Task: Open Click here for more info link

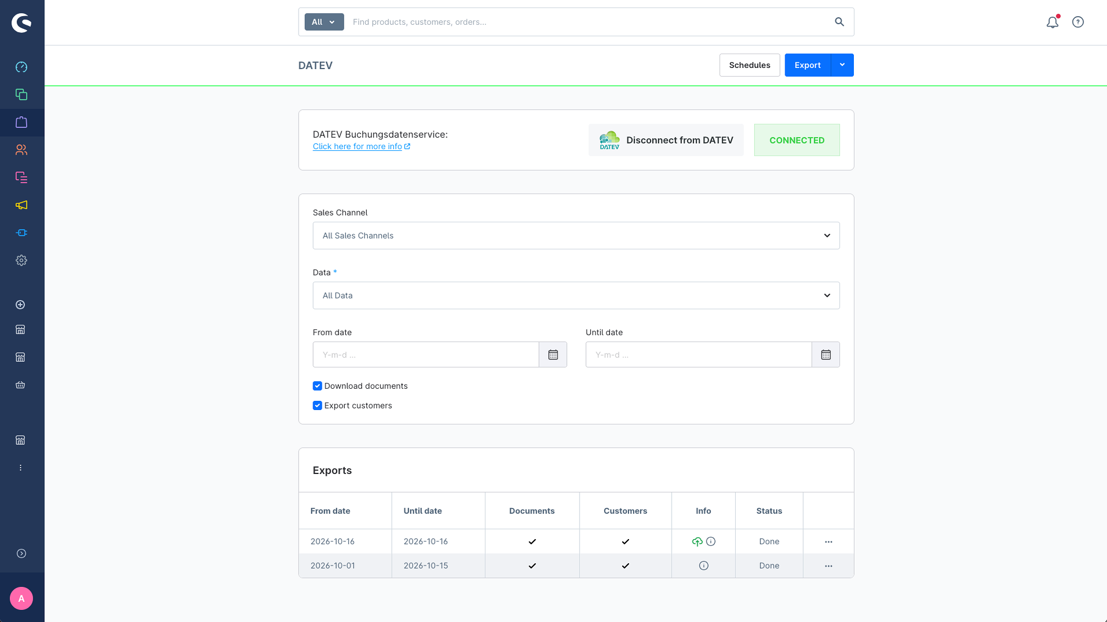Action: coord(362,146)
